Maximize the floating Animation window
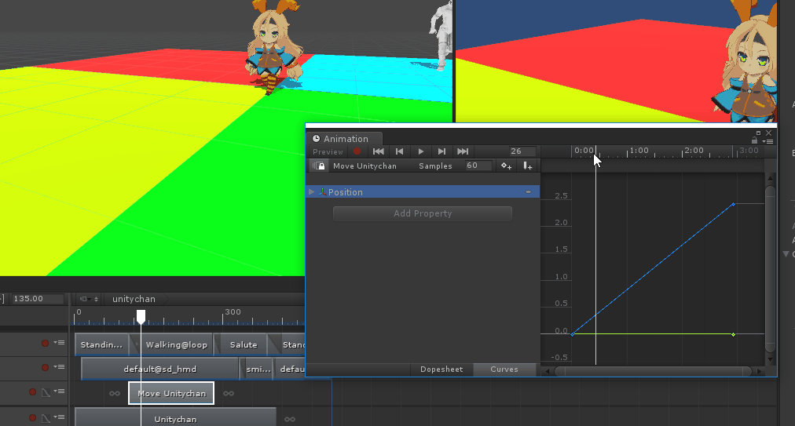The image size is (795, 426). pyautogui.click(x=759, y=133)
